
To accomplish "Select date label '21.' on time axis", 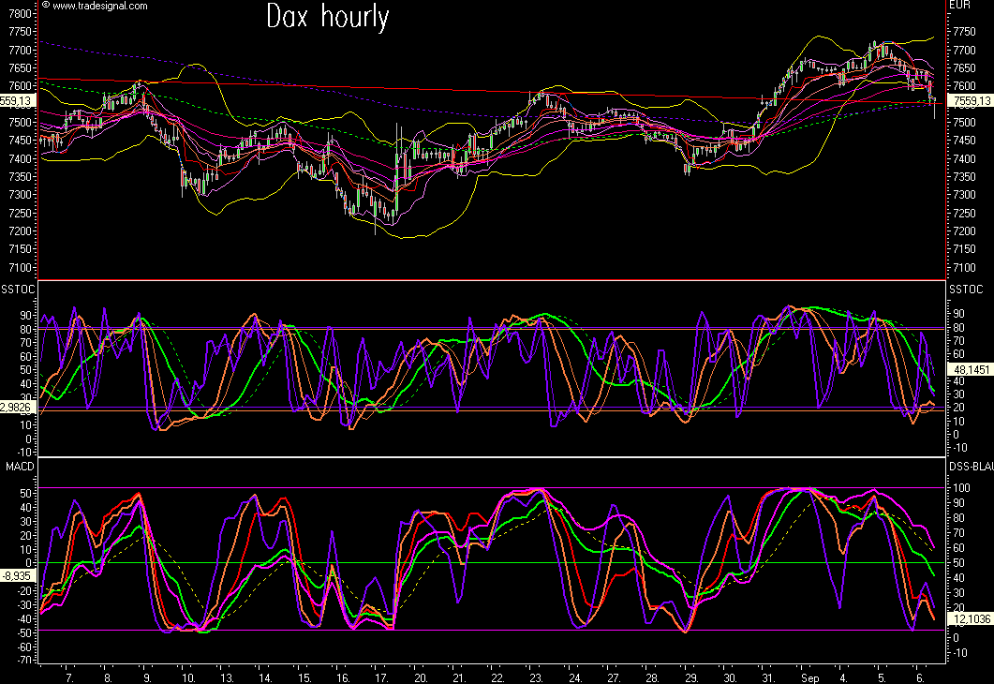I will (459, 678).
